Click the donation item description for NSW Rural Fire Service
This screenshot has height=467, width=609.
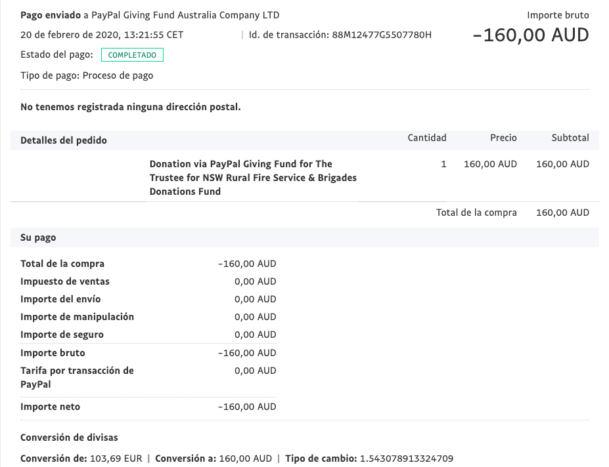tap(253, 178)
